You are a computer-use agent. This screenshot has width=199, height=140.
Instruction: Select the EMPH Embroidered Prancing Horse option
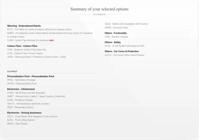(50, 35)
